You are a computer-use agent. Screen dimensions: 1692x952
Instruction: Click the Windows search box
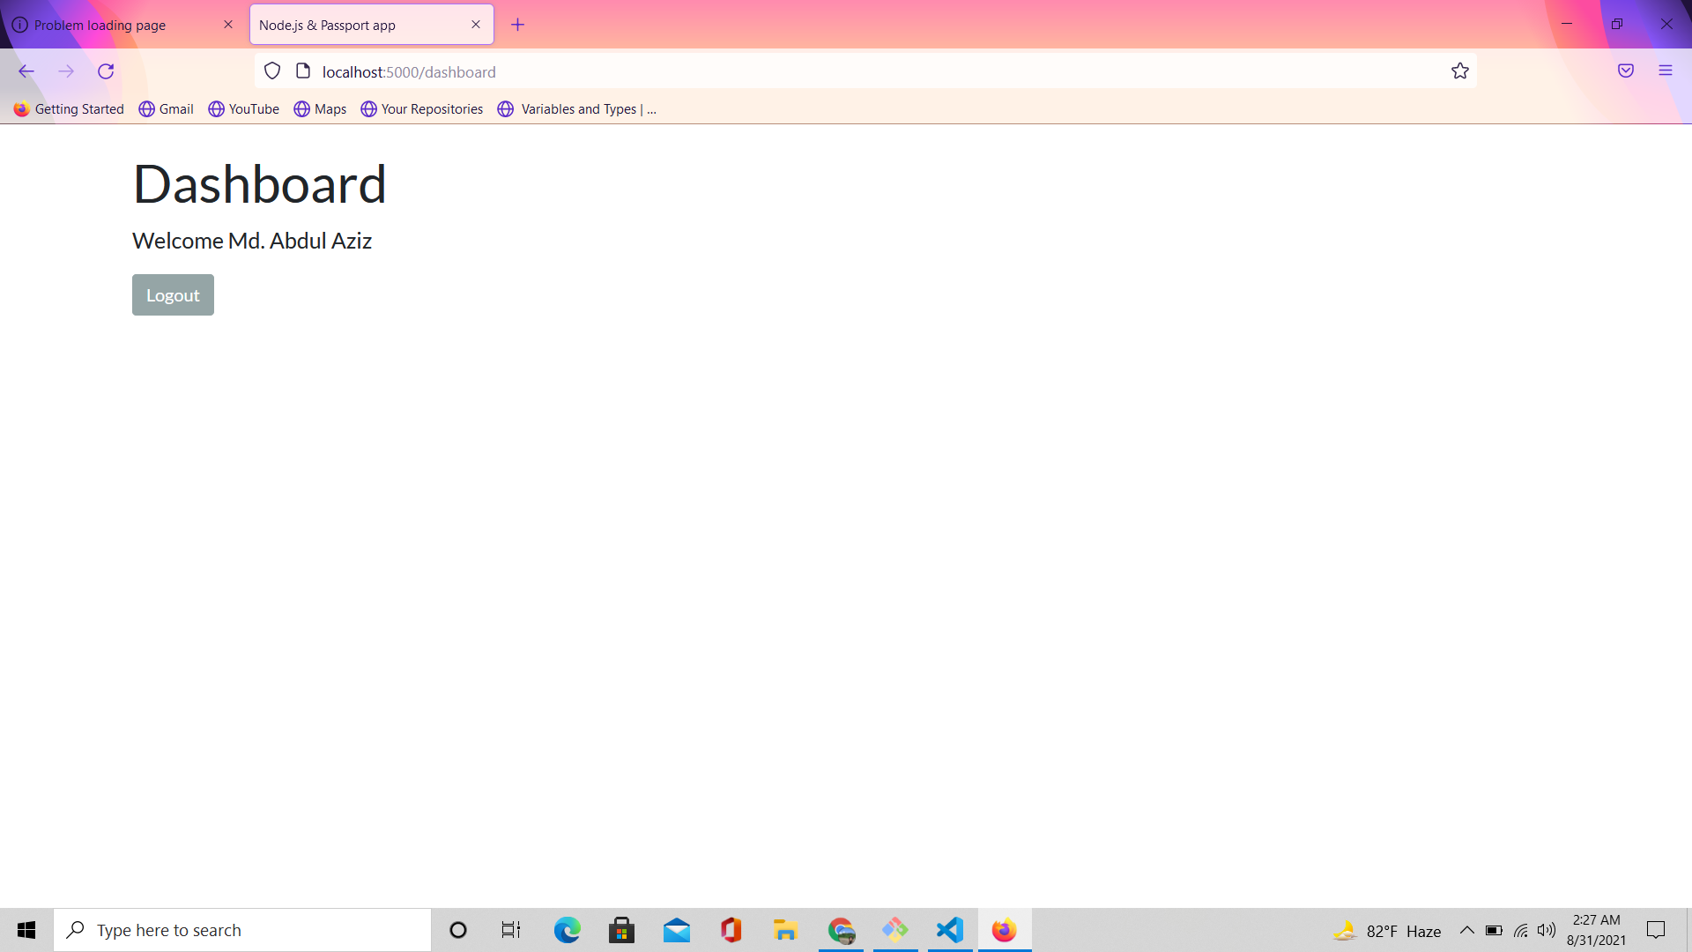242,930
